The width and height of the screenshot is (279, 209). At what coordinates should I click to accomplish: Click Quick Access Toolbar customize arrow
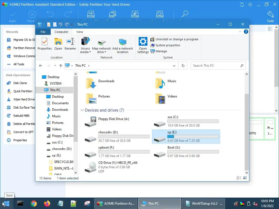[x=72, y=24]
